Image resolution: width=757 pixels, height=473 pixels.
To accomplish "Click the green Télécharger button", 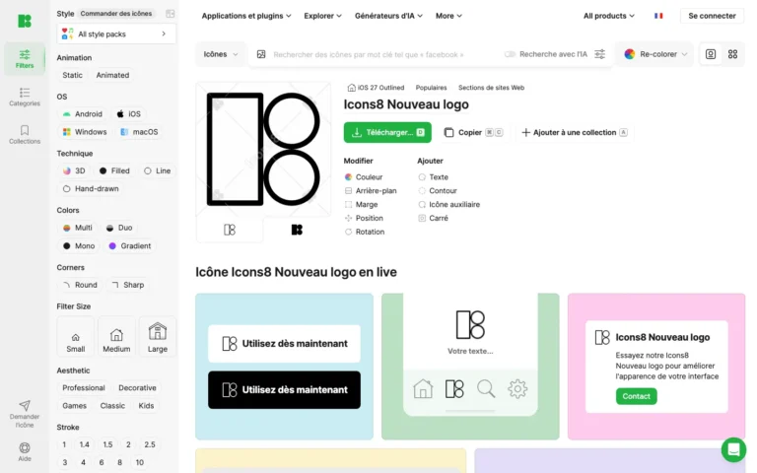I will pos(387,132).
